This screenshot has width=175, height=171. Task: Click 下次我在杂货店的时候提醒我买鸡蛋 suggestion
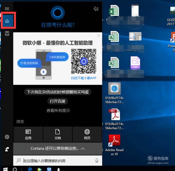tap(58, 92)
